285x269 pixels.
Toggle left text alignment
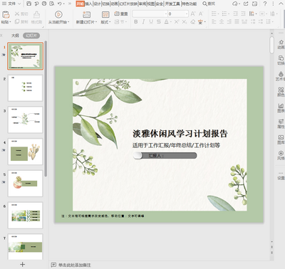click(214, 22)
